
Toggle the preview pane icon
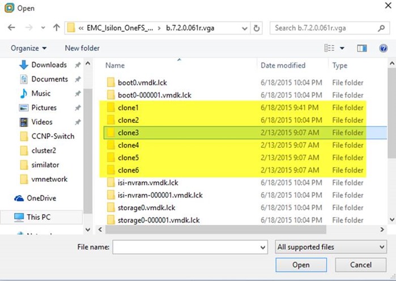(361, 48)
